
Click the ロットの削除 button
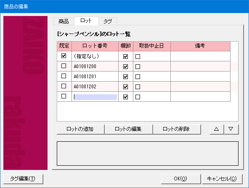click(x=177, y=129)
